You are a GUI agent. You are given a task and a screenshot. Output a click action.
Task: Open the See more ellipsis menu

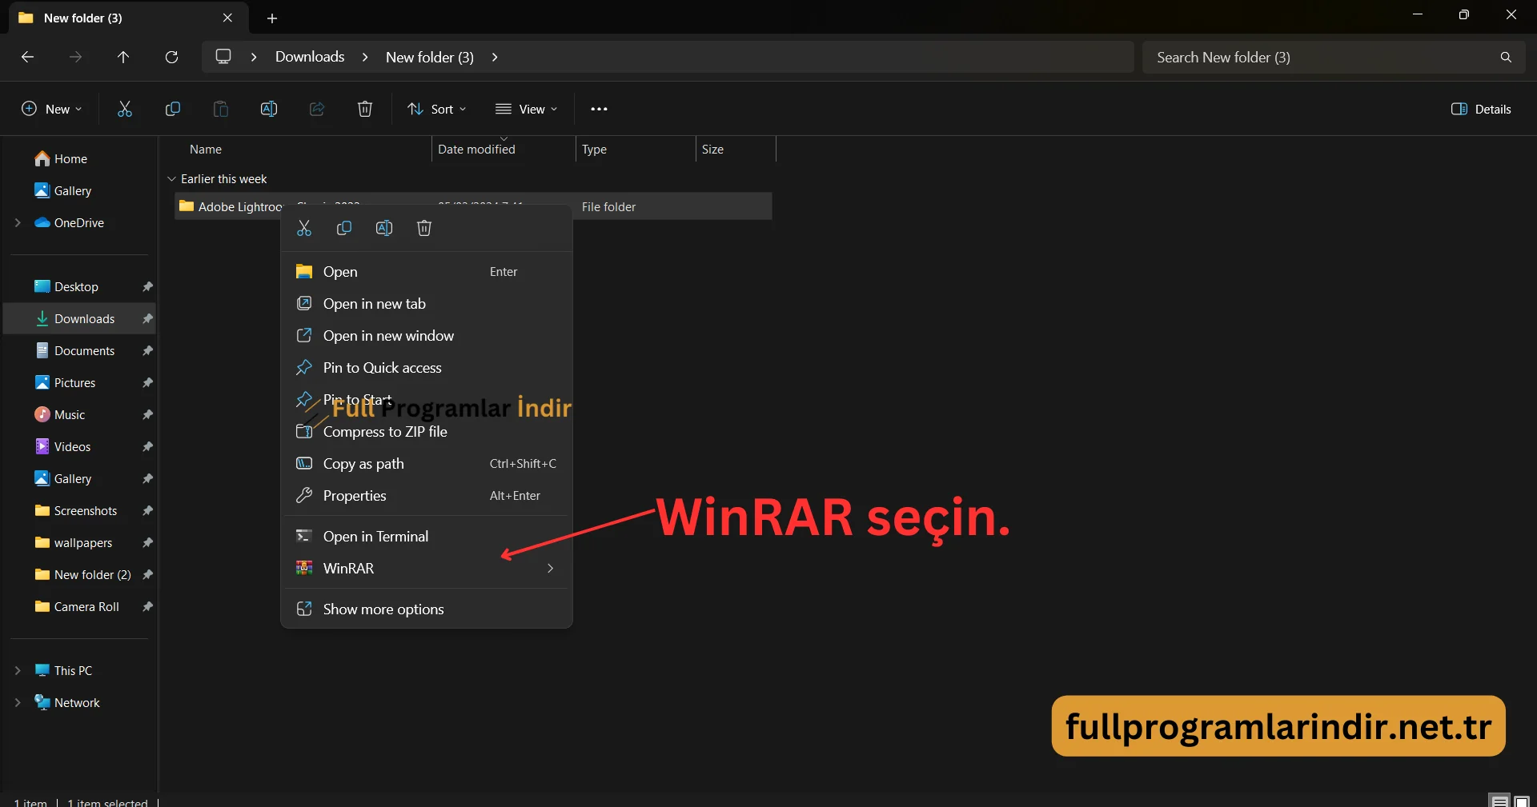(x=599, y=109)
